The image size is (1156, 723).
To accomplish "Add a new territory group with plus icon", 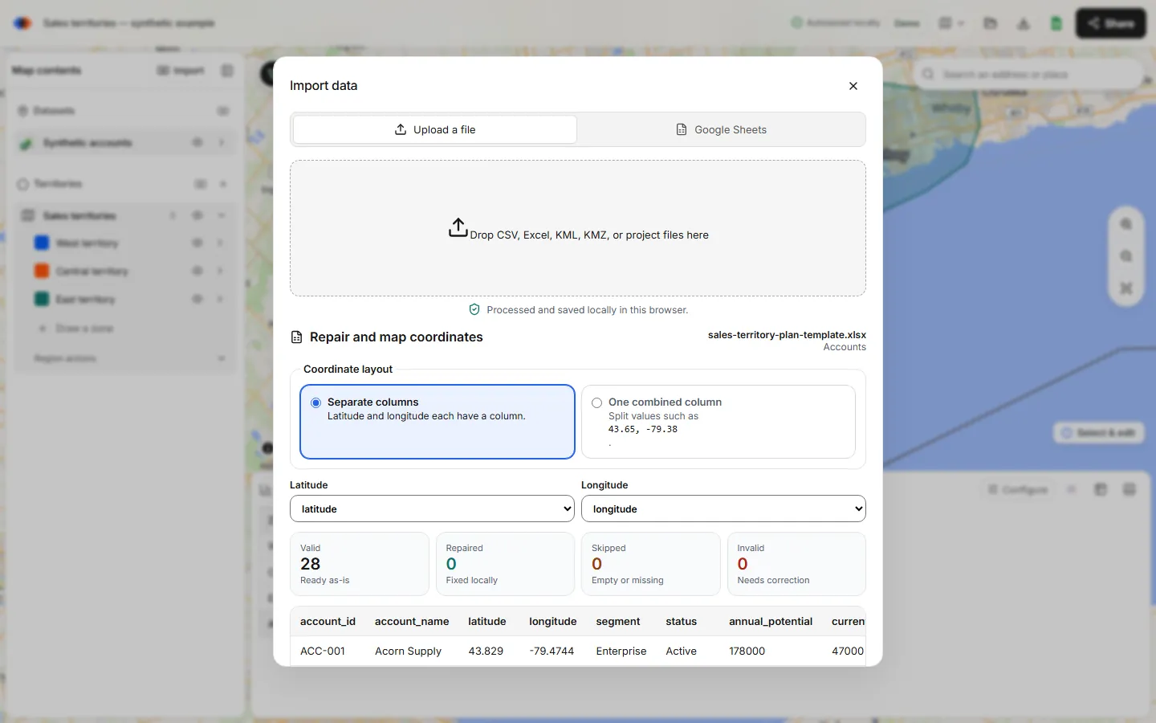I will pos(223,184).
